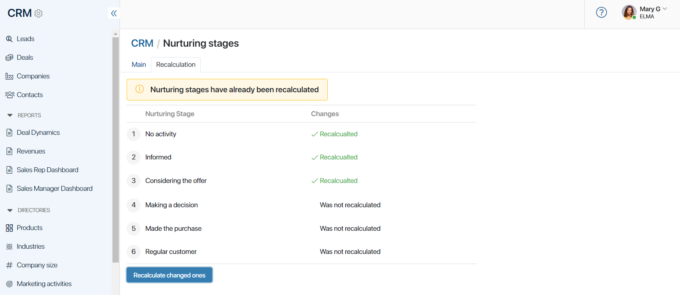
Task: Open Sales Manager Dashboard report
Action: pos(55,189)
